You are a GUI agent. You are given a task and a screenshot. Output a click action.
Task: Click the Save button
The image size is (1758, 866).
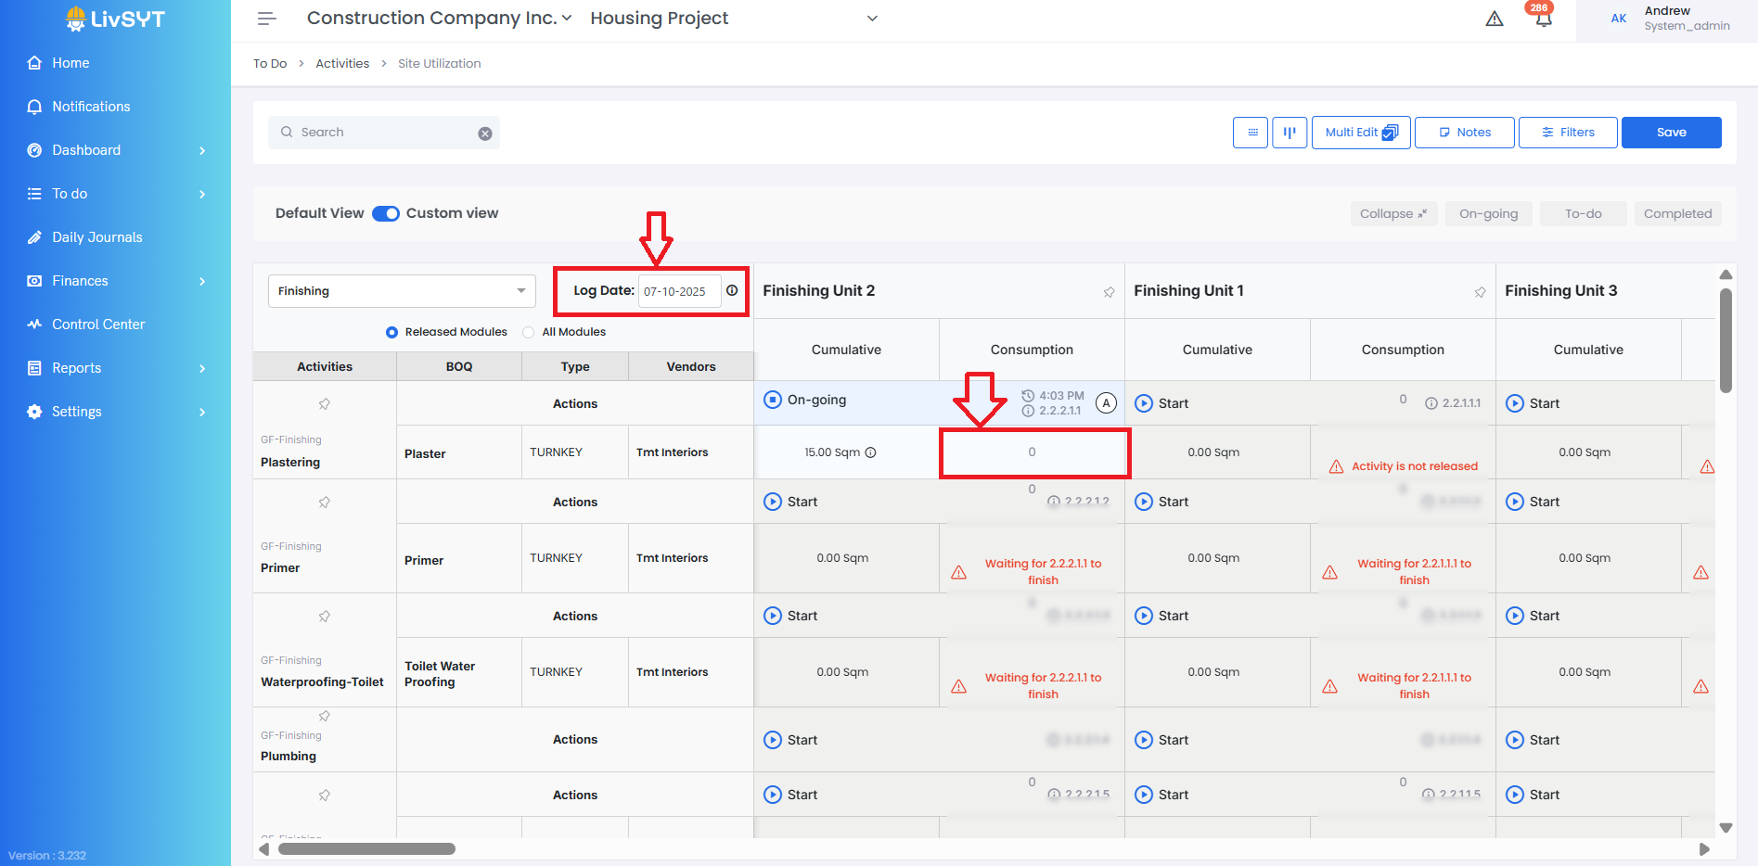[x=1671, y=133]
